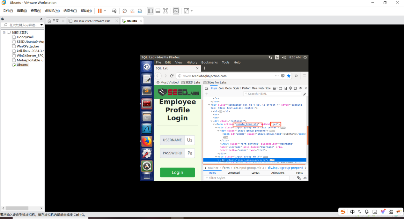Screen dimensions: 404x219
Task: Open the 选项卡(T) menu
Action: 70,11
